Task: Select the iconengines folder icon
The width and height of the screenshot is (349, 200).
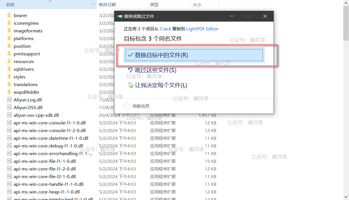Action: [x=9, y=23]
